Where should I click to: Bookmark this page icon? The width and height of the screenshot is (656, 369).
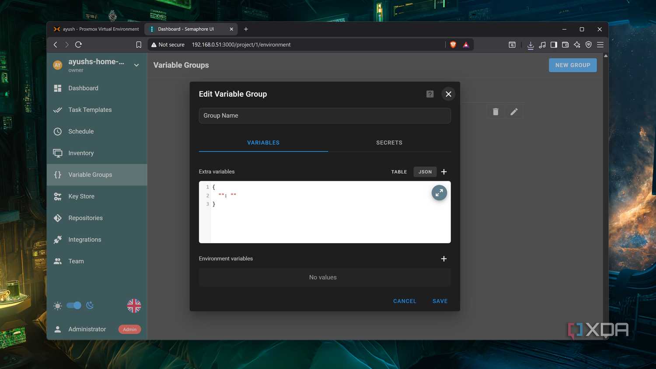(139, 45)
